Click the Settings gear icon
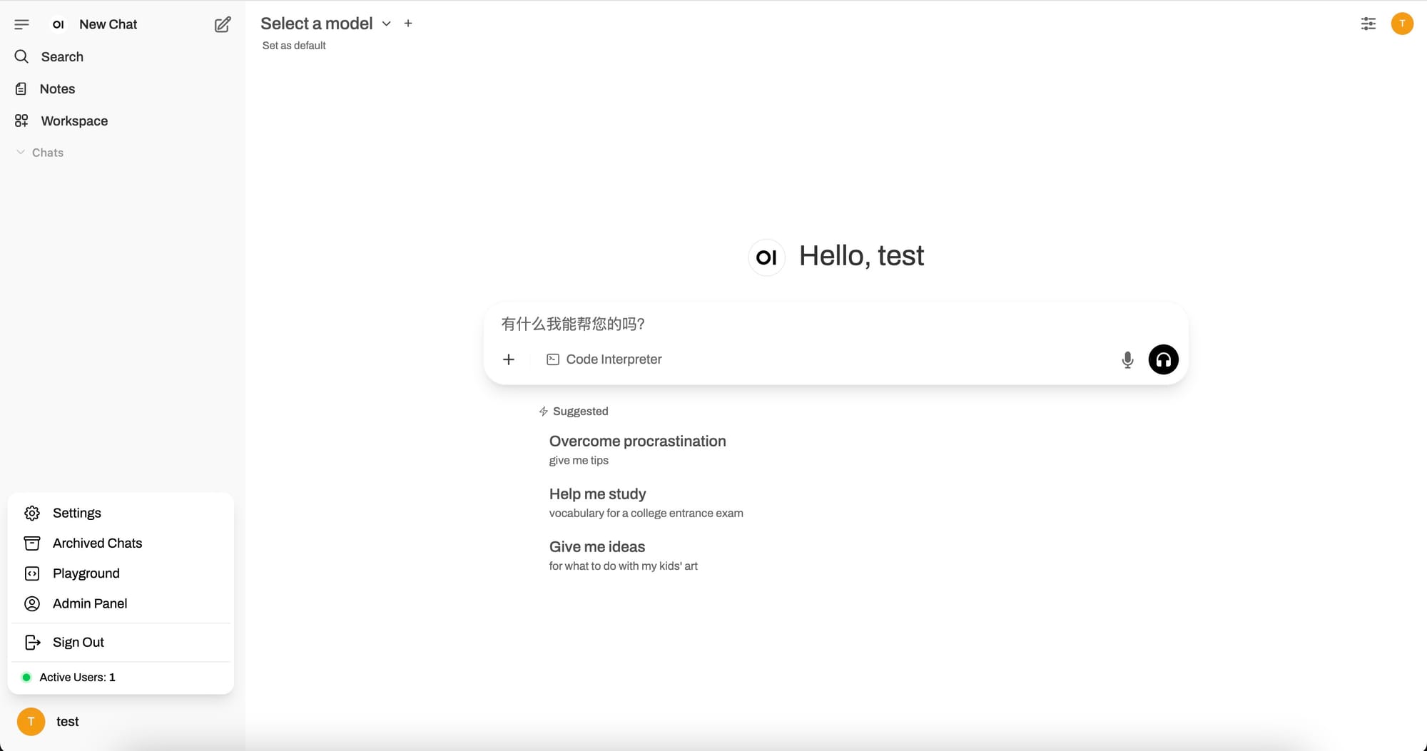This screenshot has width=1427, height=751. click(32, 513)
